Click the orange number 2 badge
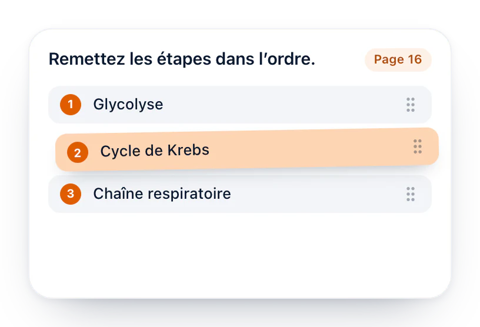Image resolution: width=480 pixels, height=327 pixels. 78,152
